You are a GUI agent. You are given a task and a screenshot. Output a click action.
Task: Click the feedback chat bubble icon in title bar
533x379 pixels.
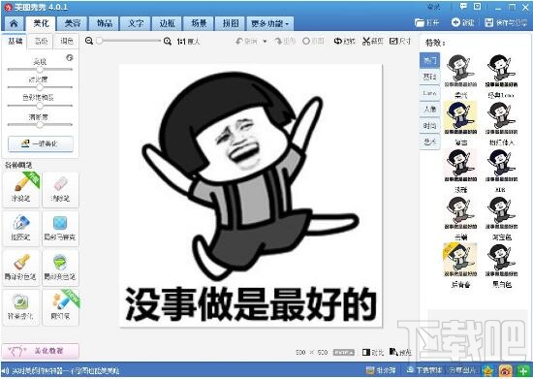463,6
